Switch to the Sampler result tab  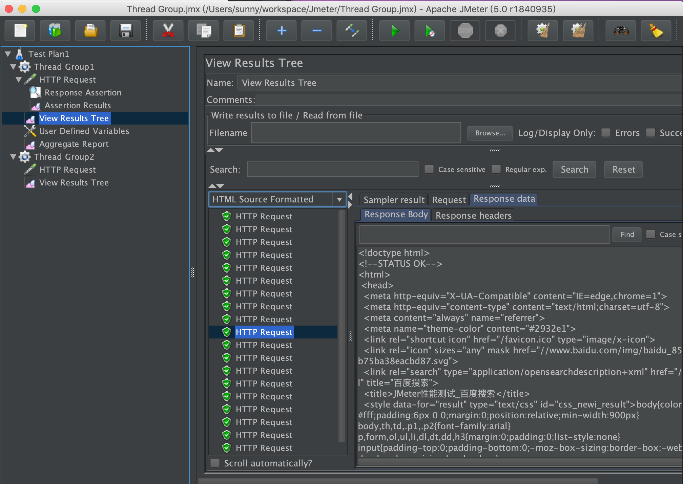coord(394,200)
